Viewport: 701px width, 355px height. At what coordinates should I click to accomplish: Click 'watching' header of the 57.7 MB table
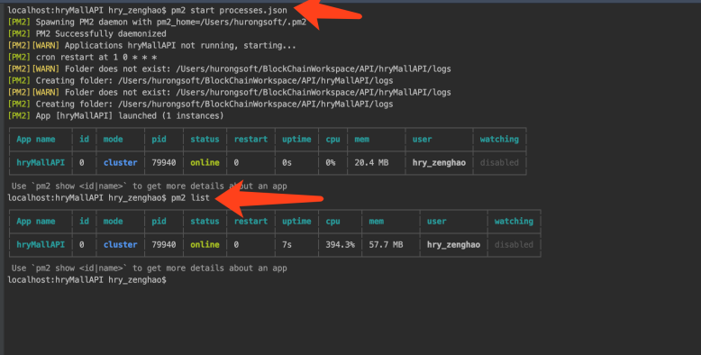(514, 221)
